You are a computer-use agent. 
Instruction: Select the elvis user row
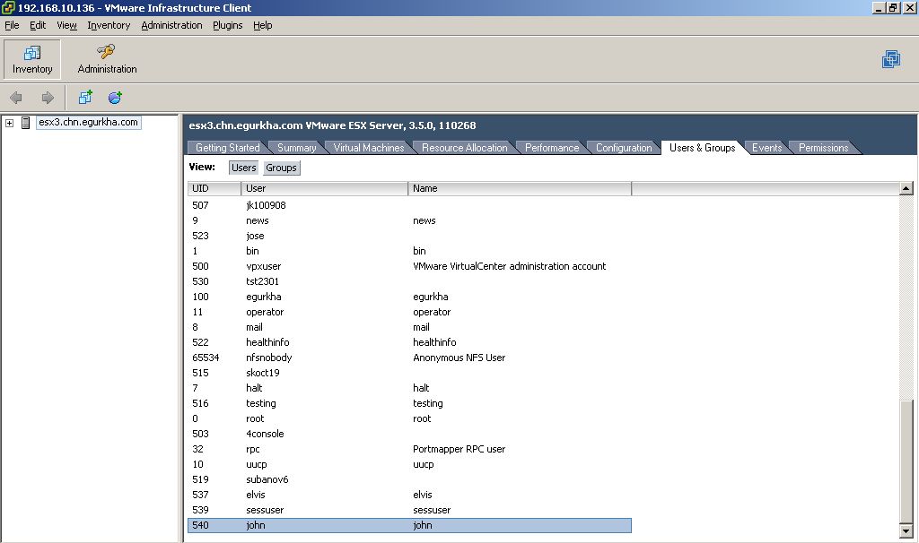409,495
